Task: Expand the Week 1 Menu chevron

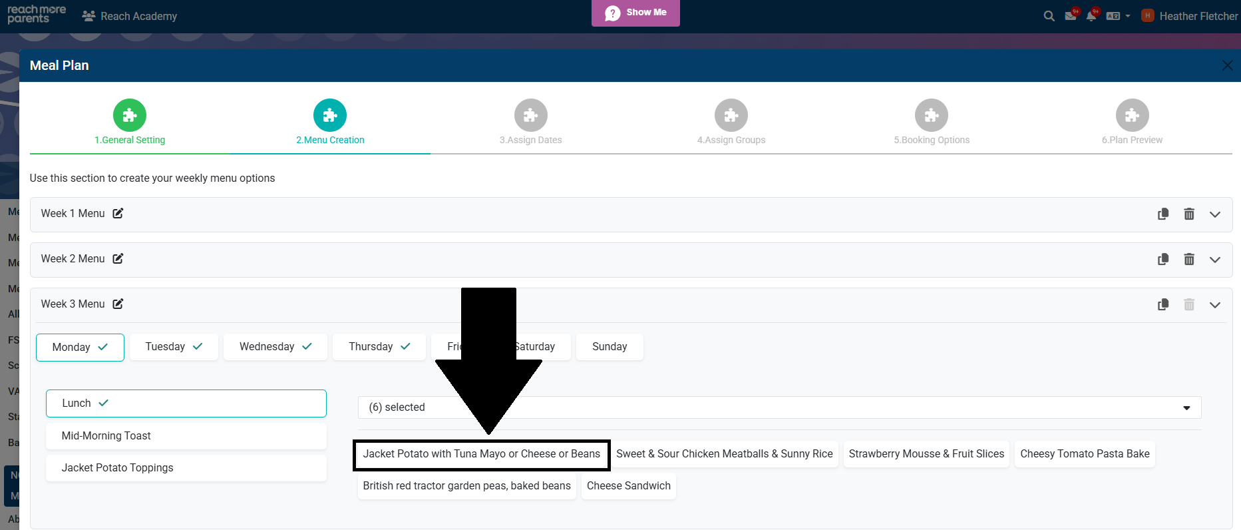Action: [x=1214, y=214]
